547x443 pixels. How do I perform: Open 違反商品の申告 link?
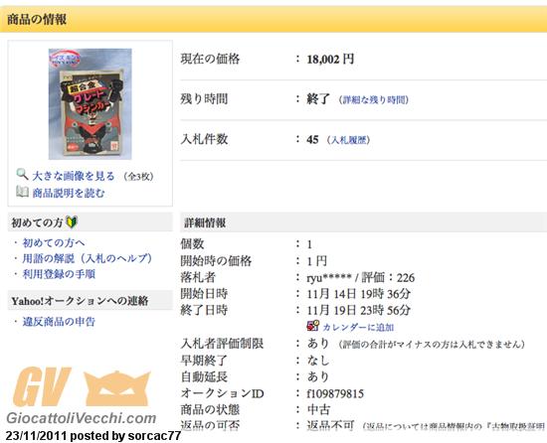59,322
